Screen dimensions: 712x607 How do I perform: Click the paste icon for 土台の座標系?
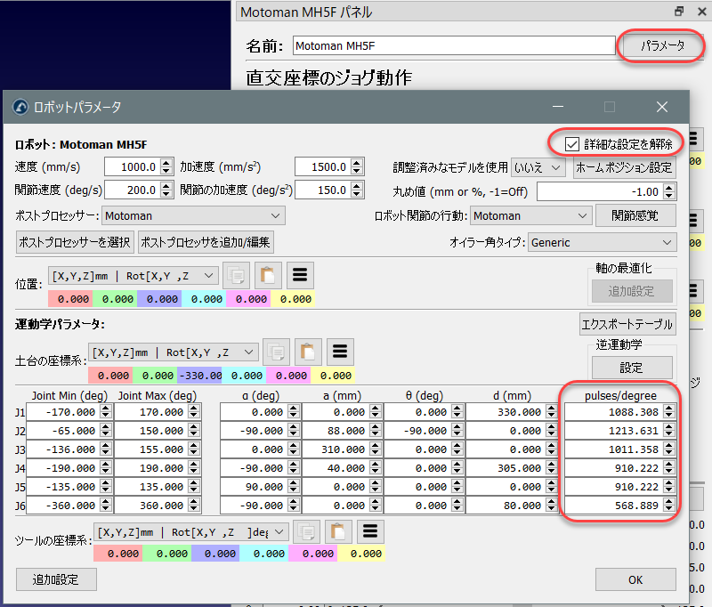click(x=308, y=352)
